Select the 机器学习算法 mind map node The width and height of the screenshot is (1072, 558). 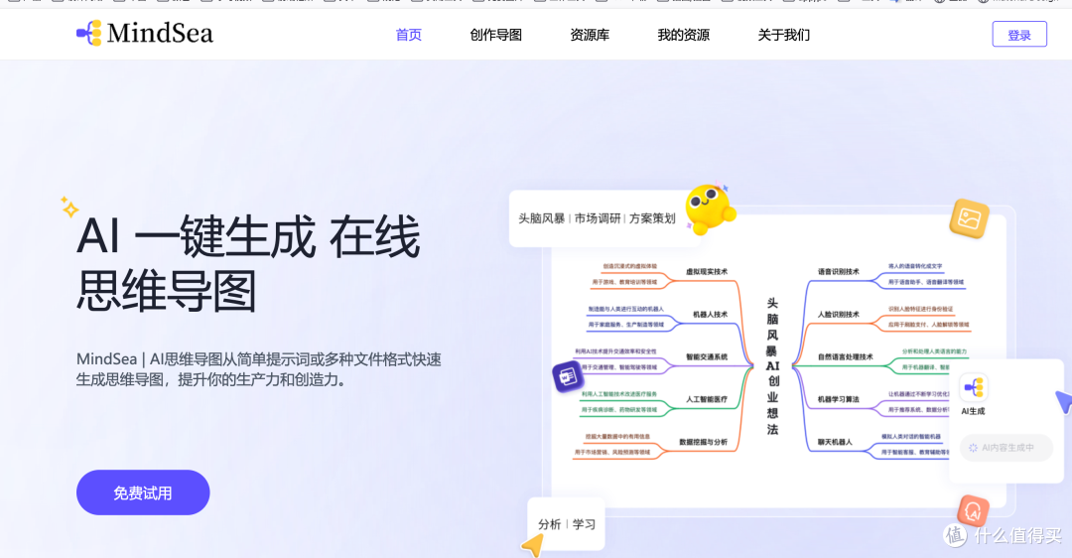tap(839, 399)
